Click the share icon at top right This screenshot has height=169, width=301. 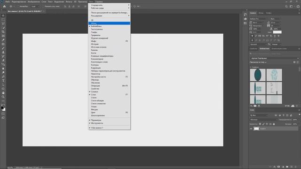tap(298, 6)
